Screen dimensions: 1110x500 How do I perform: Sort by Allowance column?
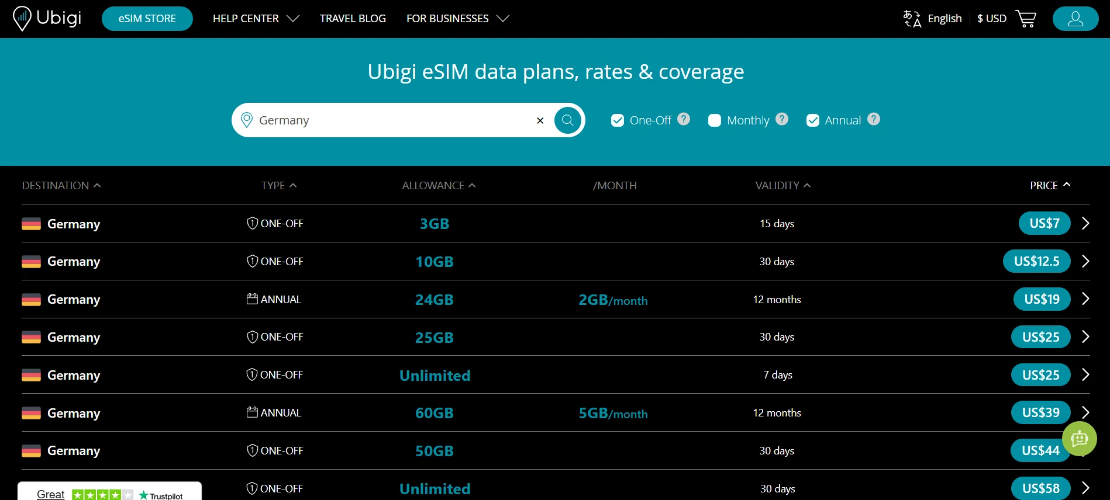pyautogui.click(x=439, y=185)
